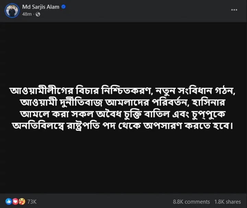Click the blue verified badge
The height and width of the screenshot is (208, 247).
coord(63,7)
